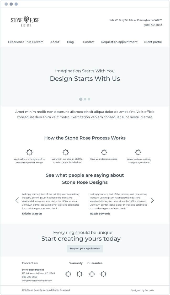
Task: Click the Warranty footer link
Action: tap(76, 263)
